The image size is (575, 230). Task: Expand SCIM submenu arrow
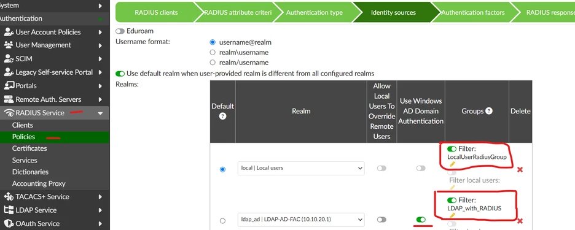pos(100,59)
